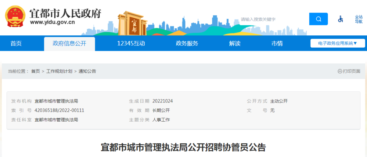Click the 宜都市人民政府 site title

click(65, 13)
